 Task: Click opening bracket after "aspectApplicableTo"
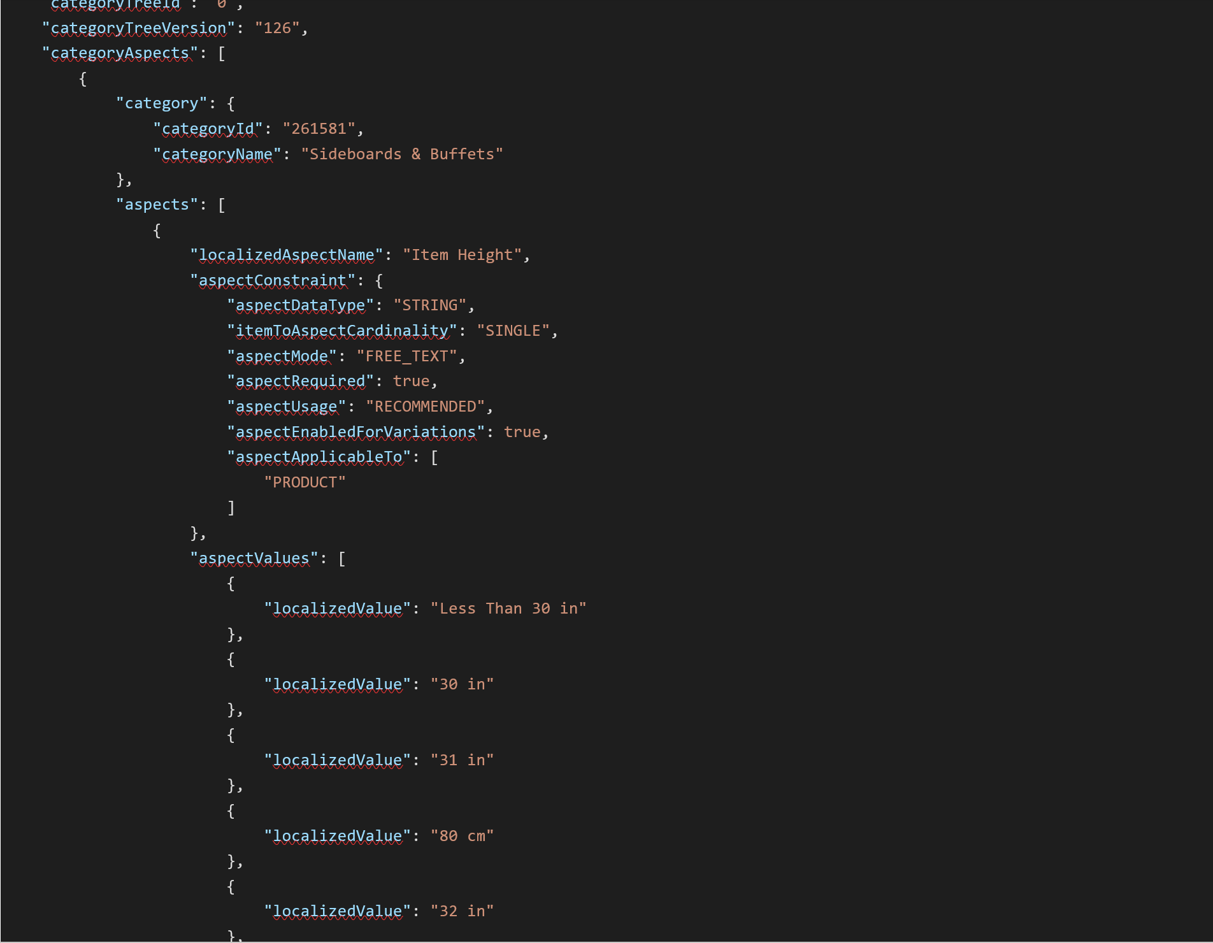point(434,457)
